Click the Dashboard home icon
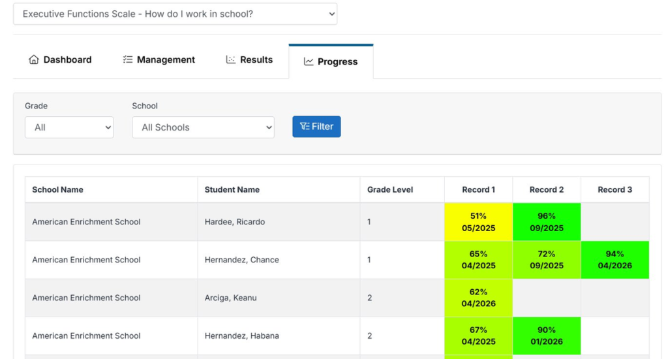Screen dimensions: 668x359 (x=34, y=60)
